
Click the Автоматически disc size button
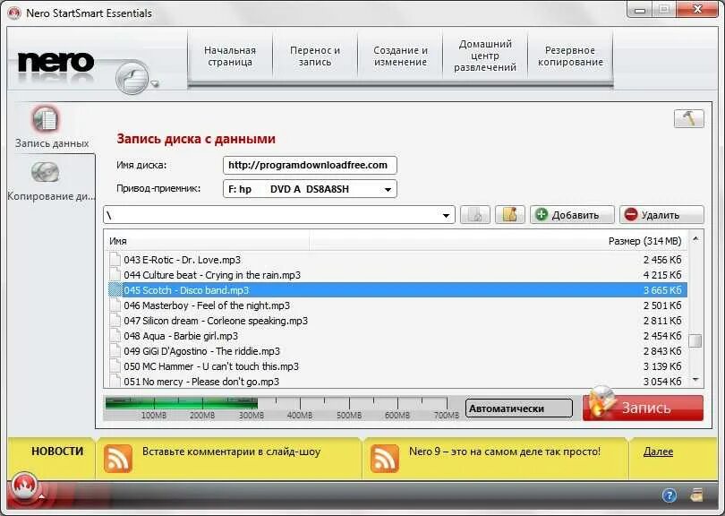click(519, 408)
